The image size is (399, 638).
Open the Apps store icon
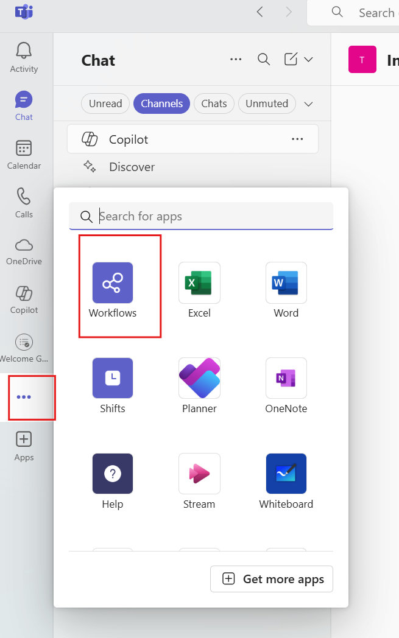24,446
